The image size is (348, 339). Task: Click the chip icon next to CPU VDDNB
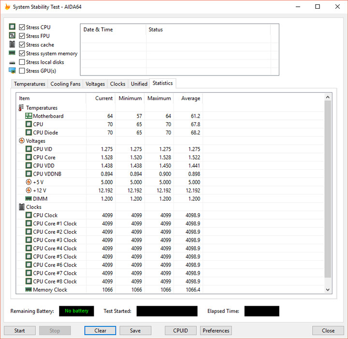click(29, 174)
